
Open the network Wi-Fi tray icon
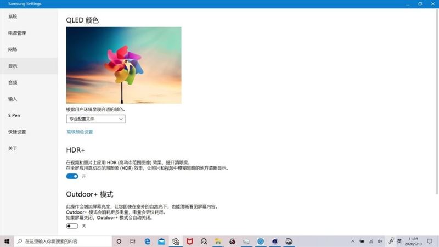click(372, 242)
